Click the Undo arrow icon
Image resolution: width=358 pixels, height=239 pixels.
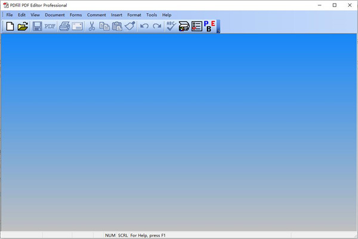pyautogui.click(x=144, y=26)
